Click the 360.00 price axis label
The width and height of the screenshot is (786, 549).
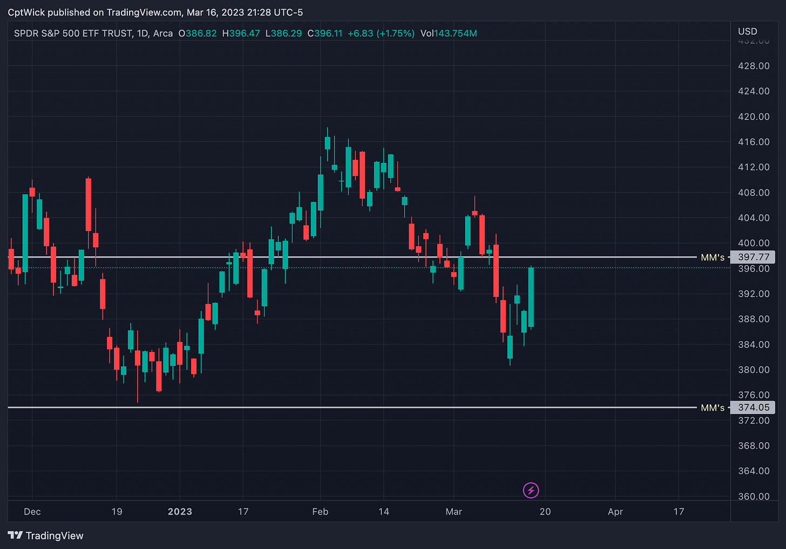pyautogui.click(x=754, y=497)
